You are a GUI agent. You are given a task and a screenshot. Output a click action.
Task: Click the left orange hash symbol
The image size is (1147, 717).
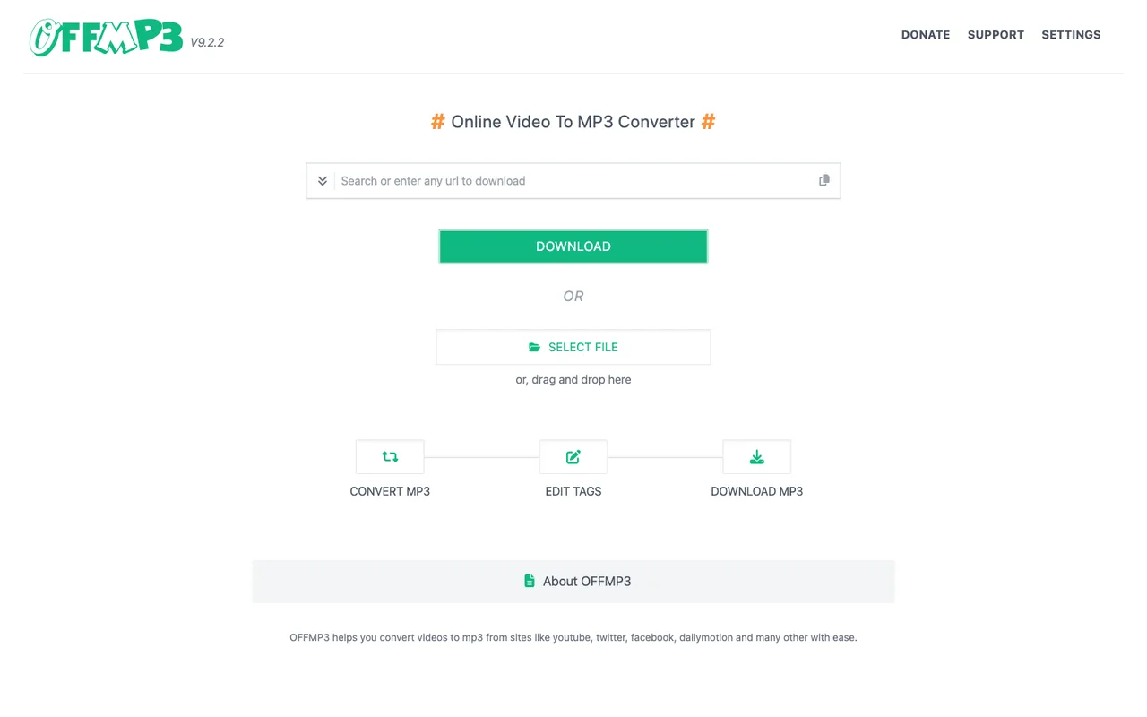(438, 122)
